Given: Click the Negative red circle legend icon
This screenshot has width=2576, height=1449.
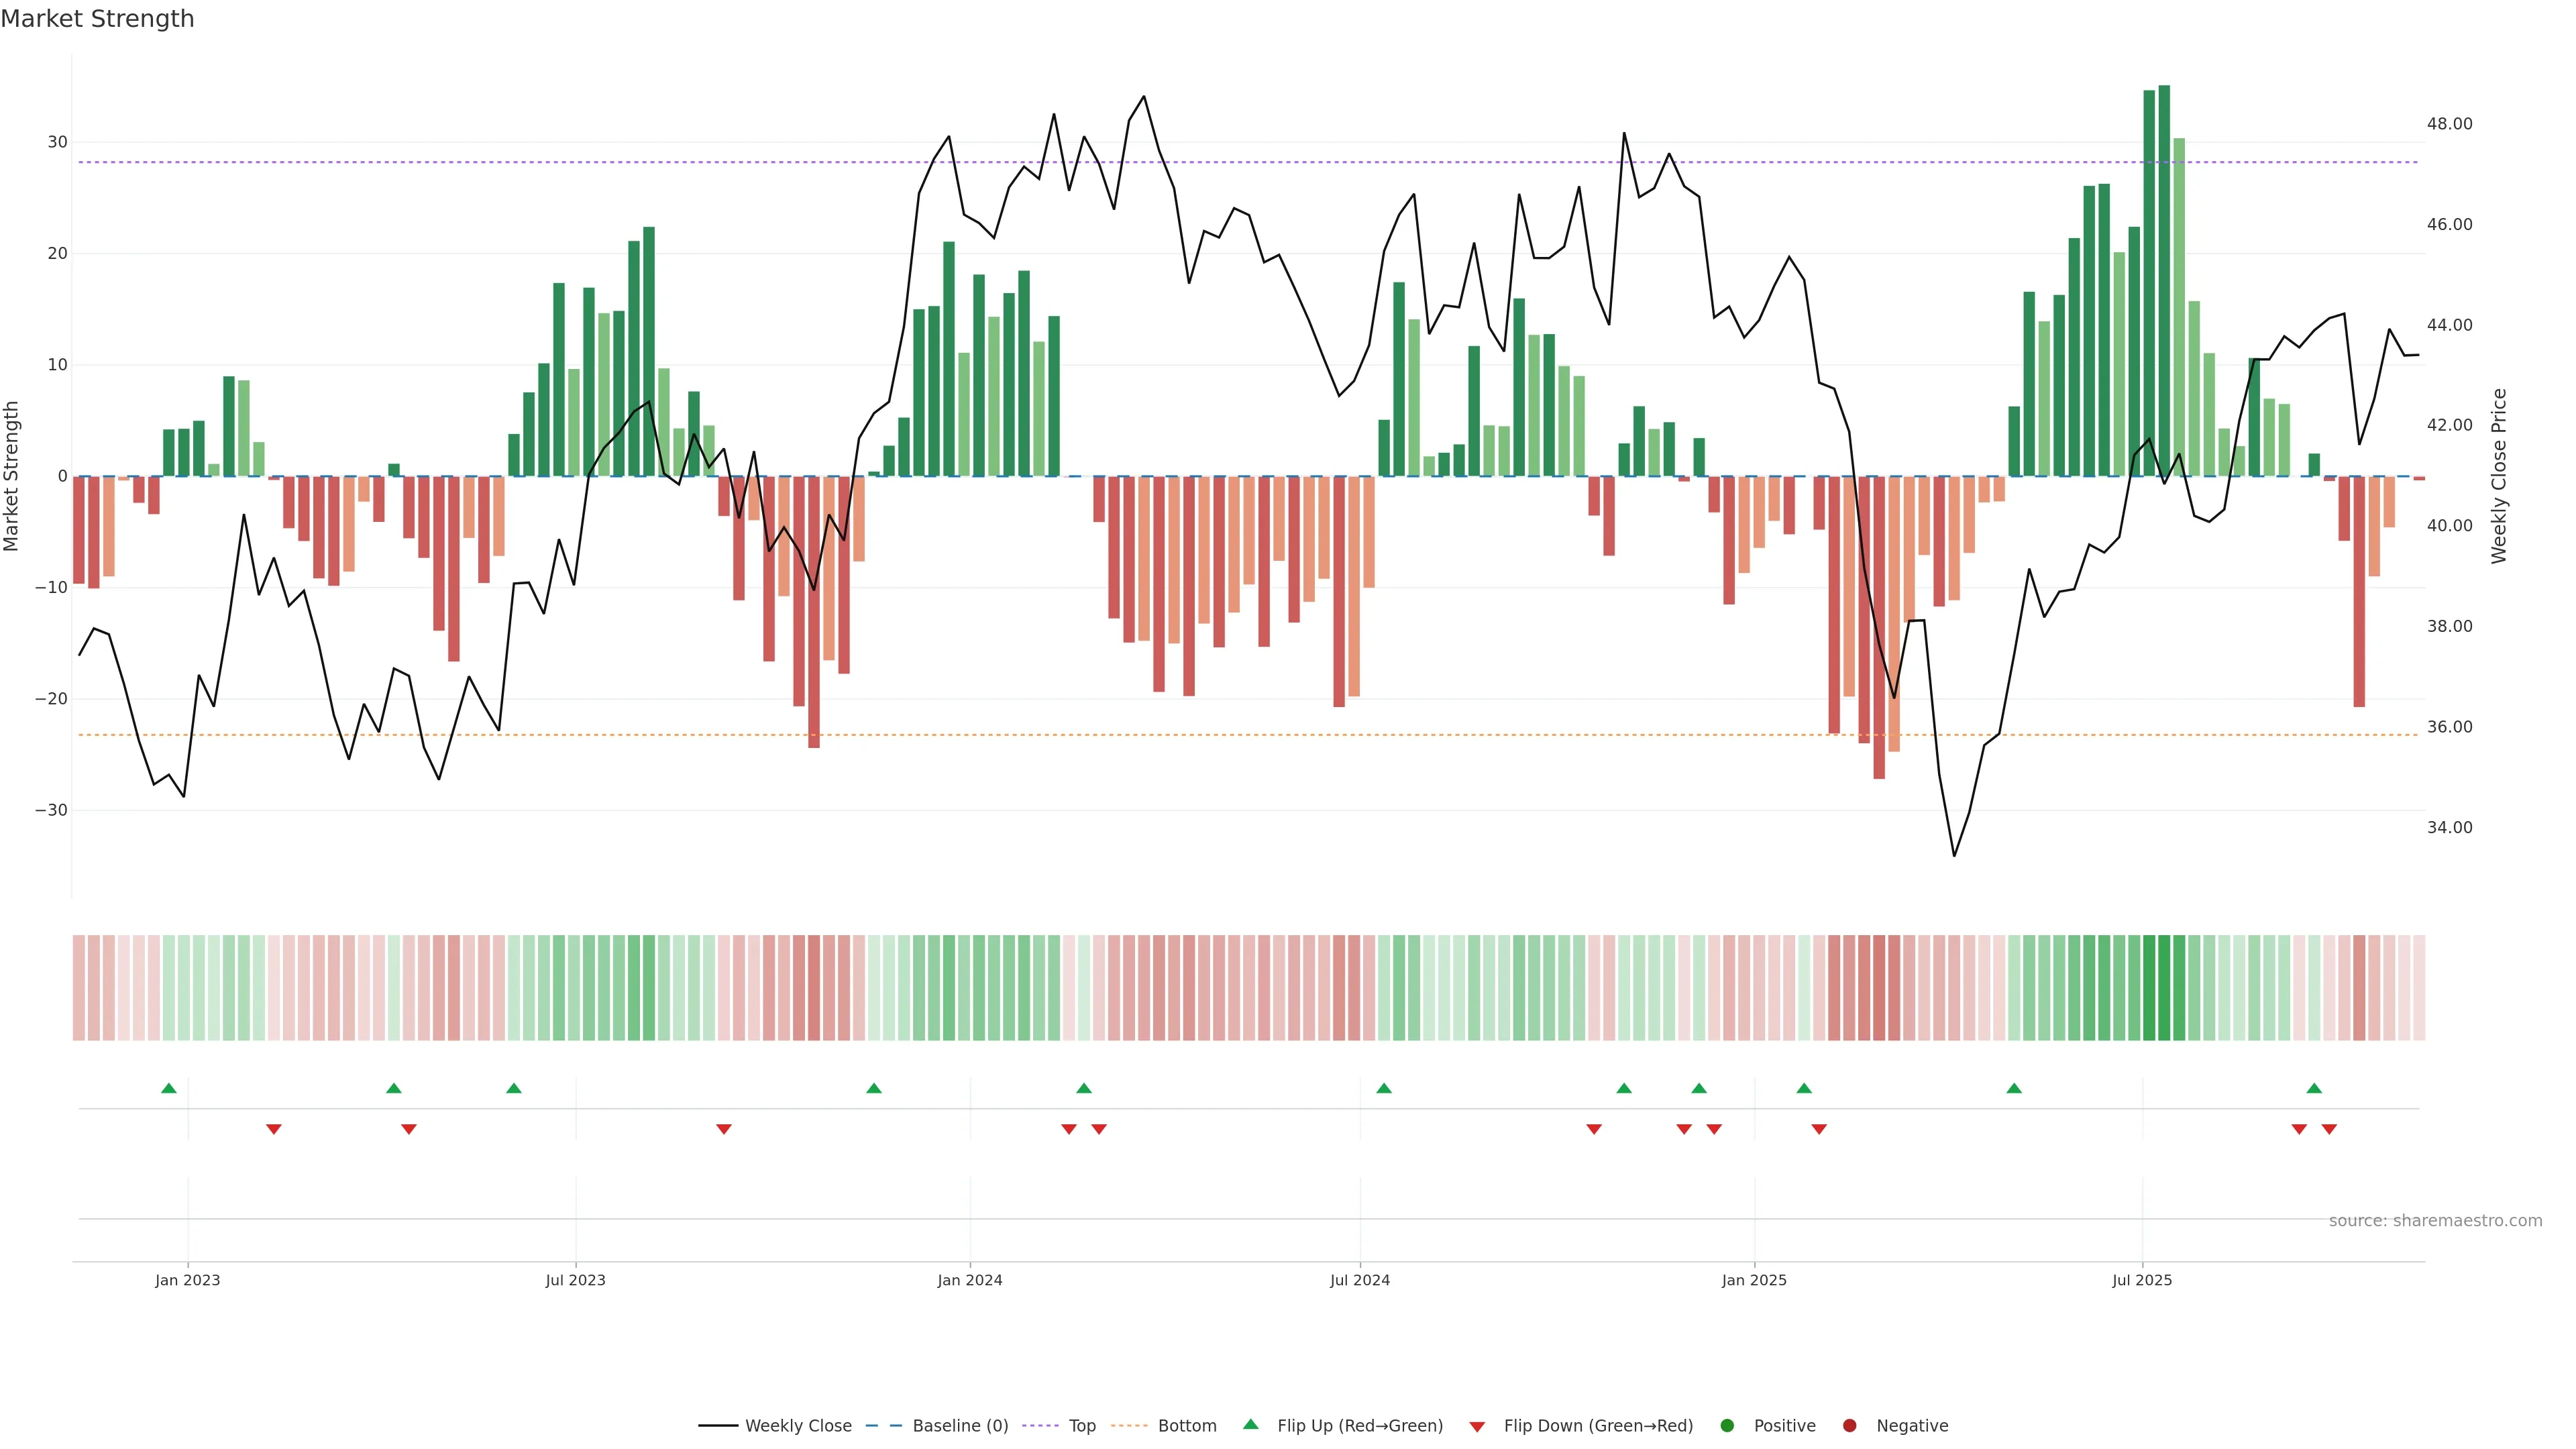Looking at the screenshot, I should pyautogui.click(x=1849, y=1426).
